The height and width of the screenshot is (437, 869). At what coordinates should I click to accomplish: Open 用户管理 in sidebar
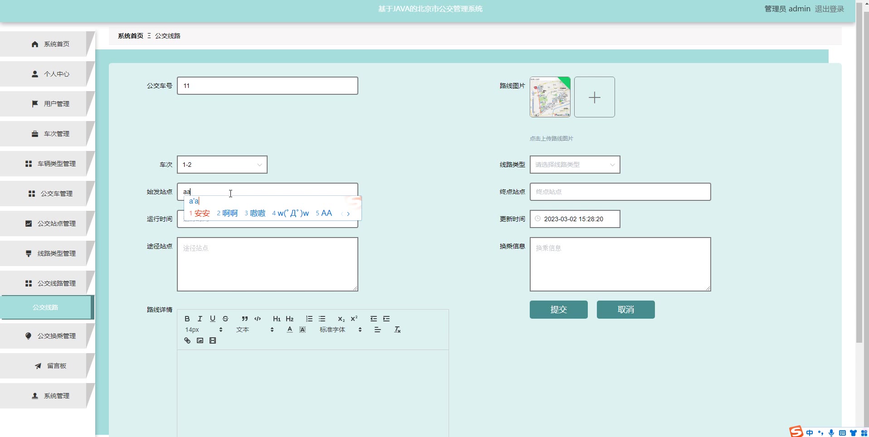coord(47,104)
